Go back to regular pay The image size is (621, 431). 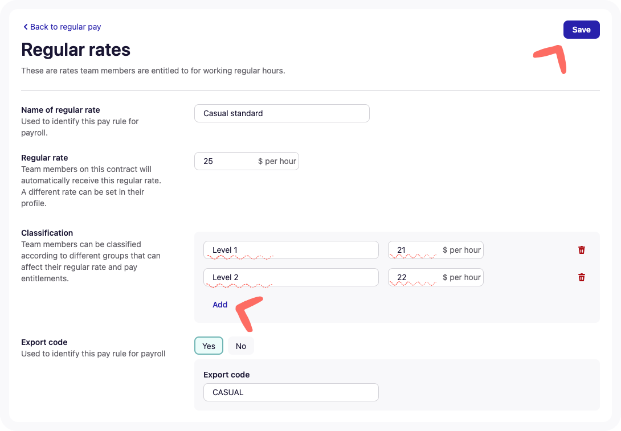tap(62, 27)
